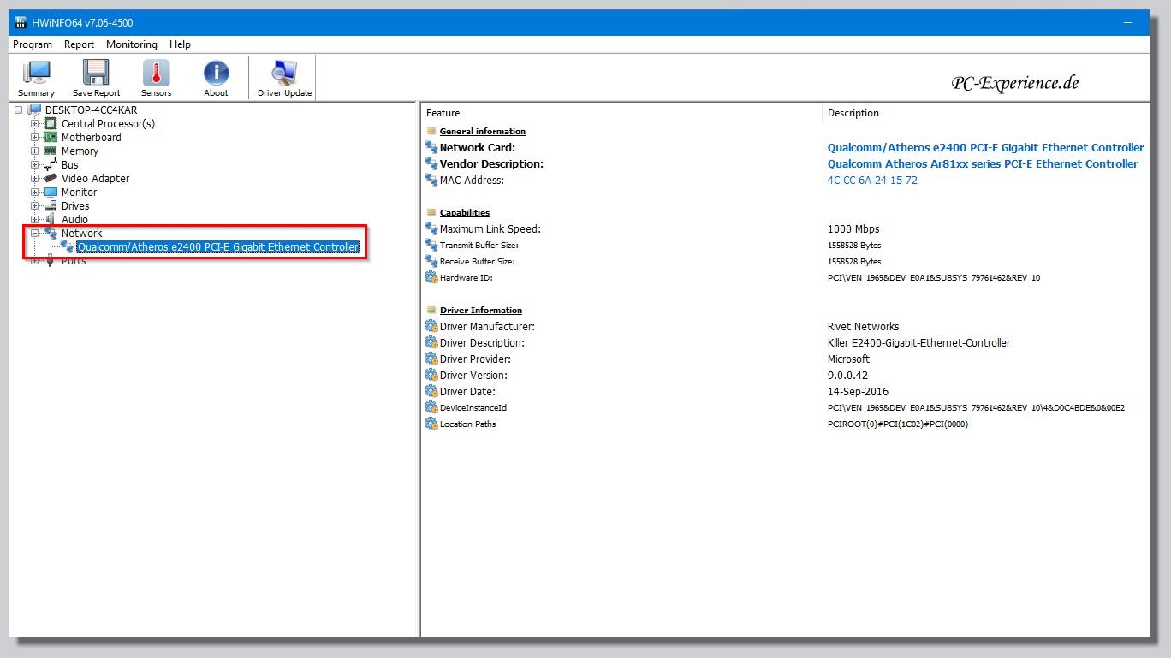Click the Video Adapter card icon
This screenshot has width=1171, height=658.
(x=51, y=179)
